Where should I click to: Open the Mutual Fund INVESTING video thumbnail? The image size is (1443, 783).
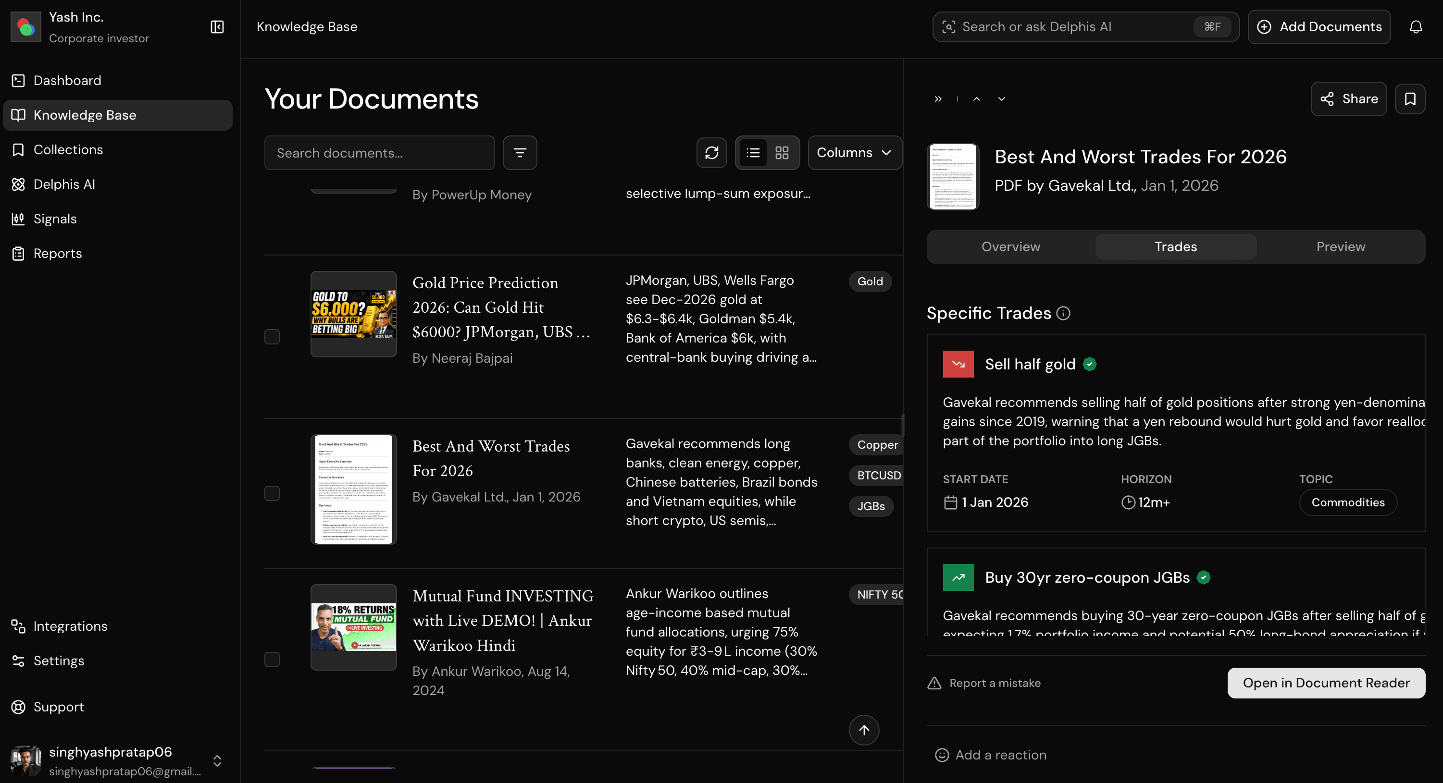tap(353, 627)
